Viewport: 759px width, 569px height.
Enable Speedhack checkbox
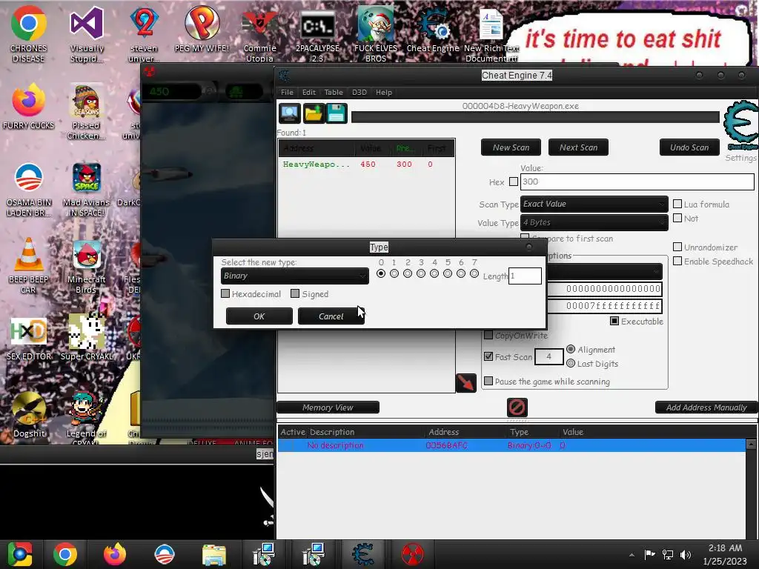[x=677, y=262]
